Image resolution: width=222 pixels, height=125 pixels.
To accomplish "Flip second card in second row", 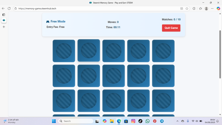I will point(89,76).
